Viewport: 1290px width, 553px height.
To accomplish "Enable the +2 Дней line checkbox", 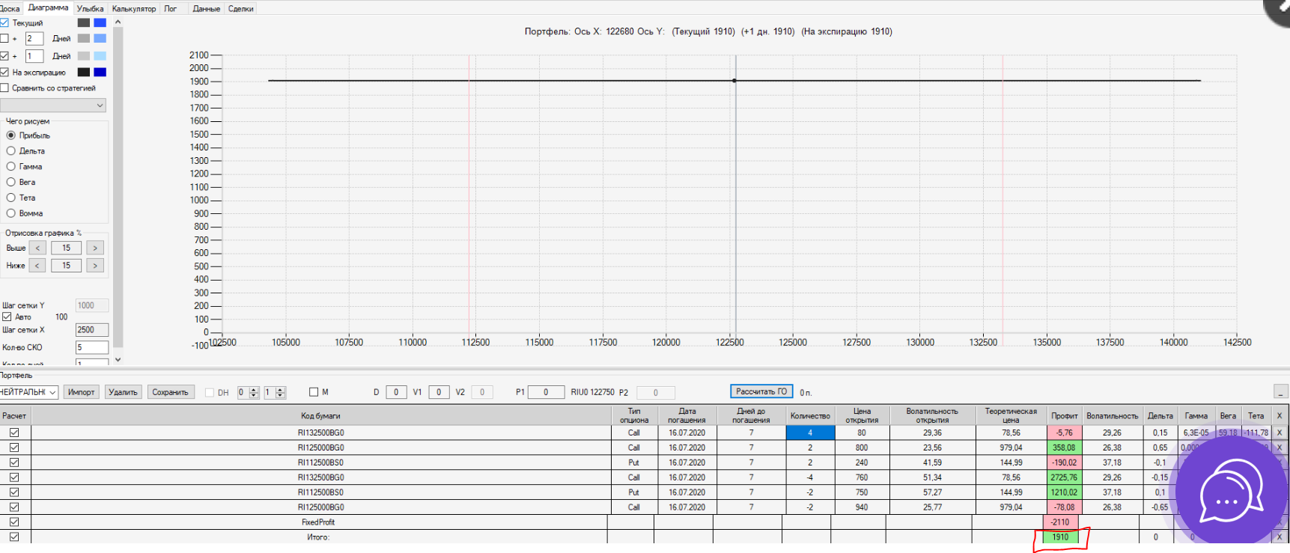I will pos(4,38).
